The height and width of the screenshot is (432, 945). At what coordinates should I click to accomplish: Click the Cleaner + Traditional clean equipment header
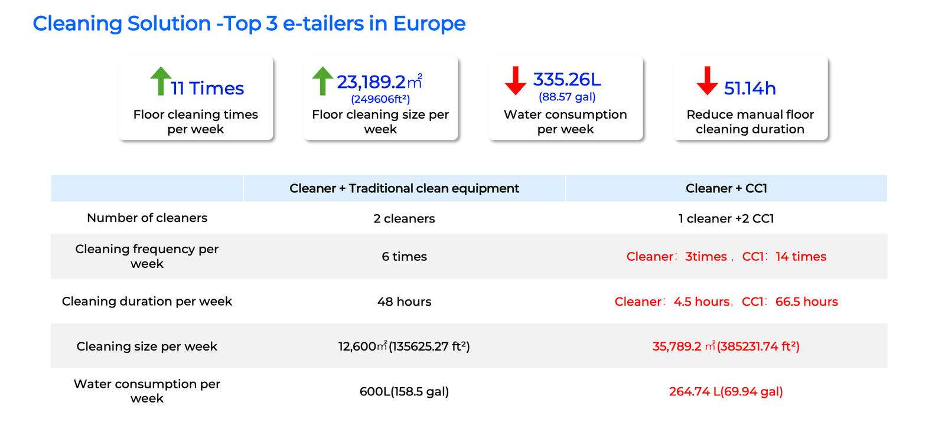404,188
